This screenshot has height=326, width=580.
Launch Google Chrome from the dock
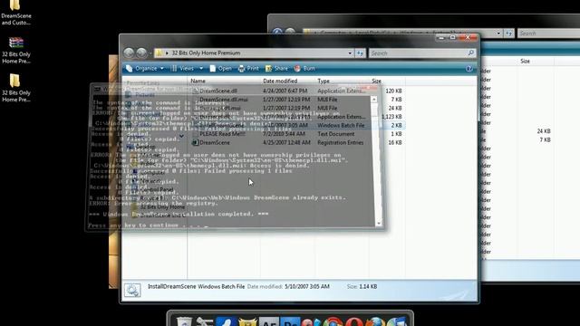pyautogui.click(x=333, y=321)
